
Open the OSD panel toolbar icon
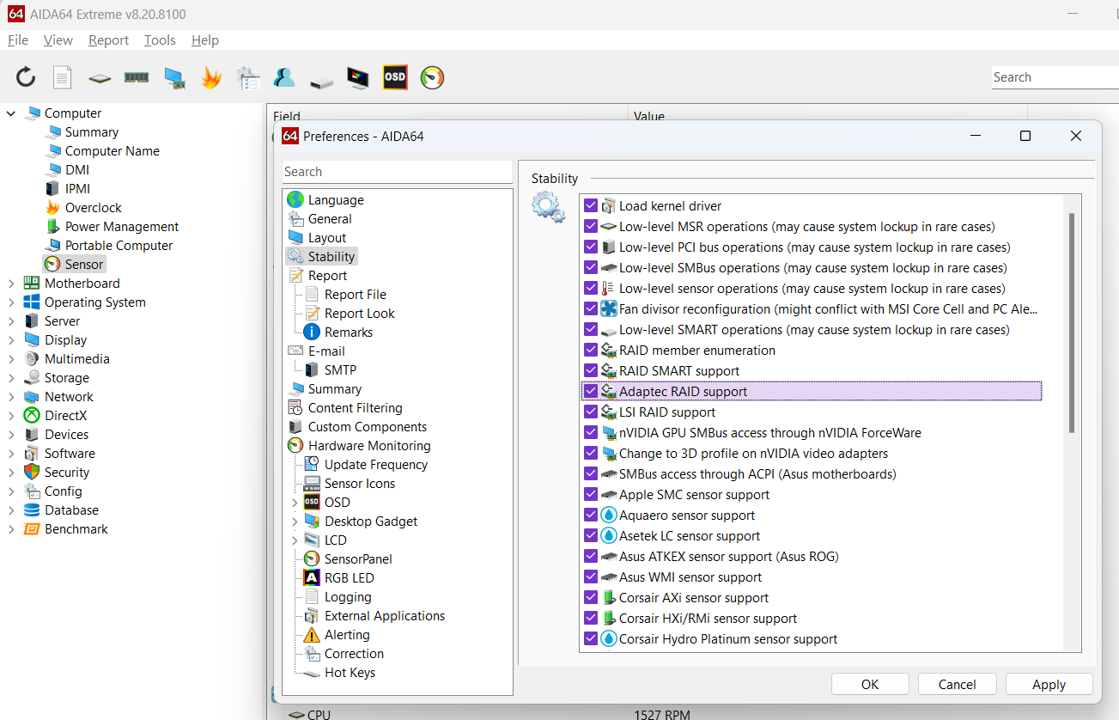tap(395, 77)
